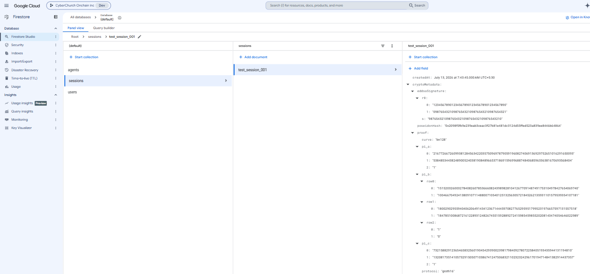Click Add document

253,57
